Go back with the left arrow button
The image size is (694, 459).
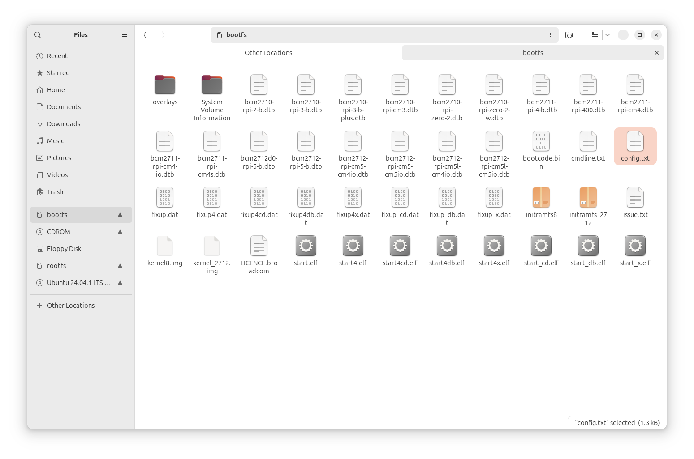[x=145, y=35]
